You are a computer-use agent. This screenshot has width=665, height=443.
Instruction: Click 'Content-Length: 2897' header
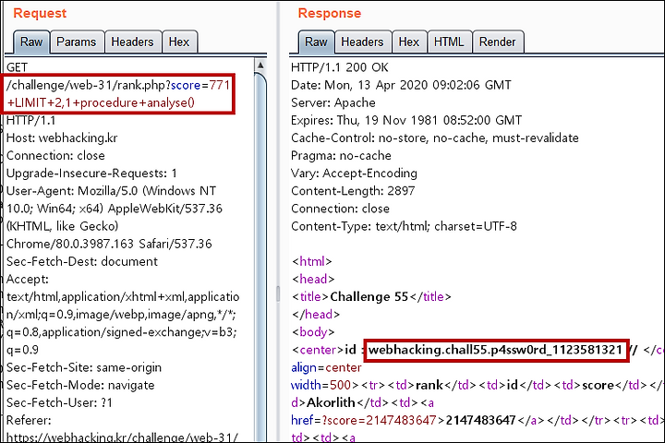tap(353, 191)
